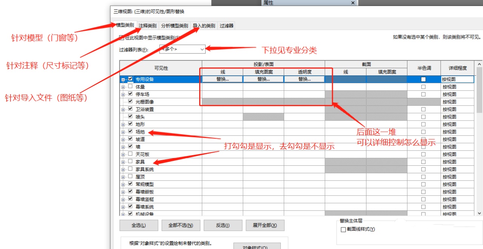Click the scrollbar down arrow of the category list
Screen dimensions: 483x249
pos(479,213)
